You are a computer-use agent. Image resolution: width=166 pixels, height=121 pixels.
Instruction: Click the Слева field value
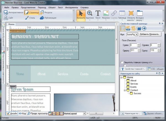133,45
